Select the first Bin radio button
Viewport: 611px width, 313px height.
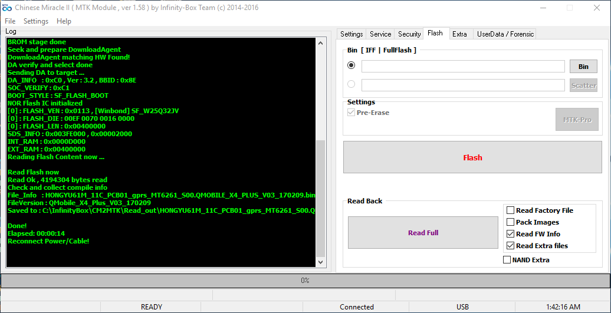click(x=352, y=66)
